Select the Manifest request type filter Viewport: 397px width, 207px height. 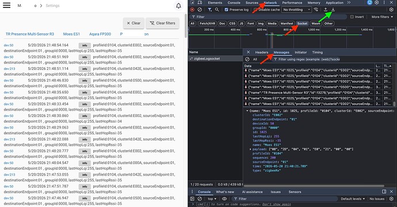tap(287, 24)
